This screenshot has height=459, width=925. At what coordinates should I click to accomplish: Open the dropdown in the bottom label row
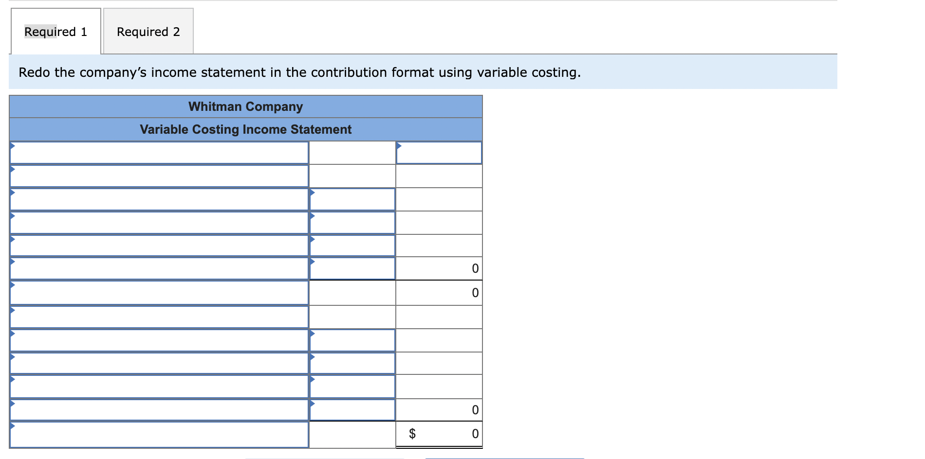(x=158, y=433)
